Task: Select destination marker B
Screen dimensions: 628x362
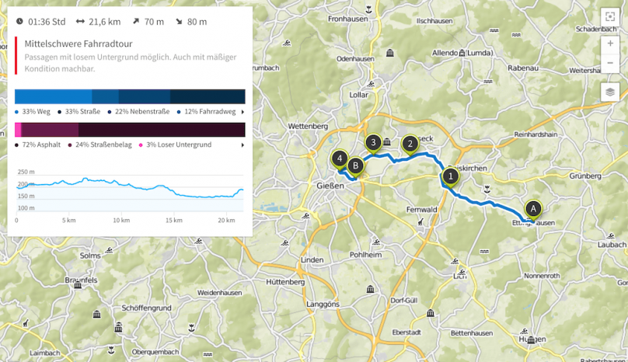Action: click(355, 165)
